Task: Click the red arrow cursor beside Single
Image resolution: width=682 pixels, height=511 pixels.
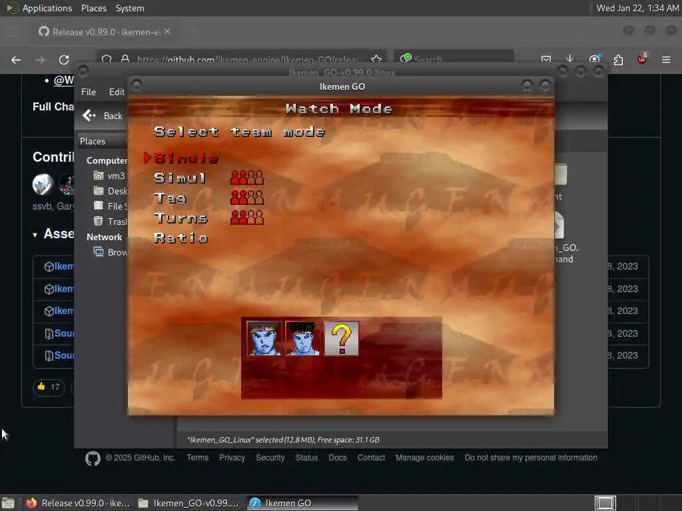Action: 147,158
